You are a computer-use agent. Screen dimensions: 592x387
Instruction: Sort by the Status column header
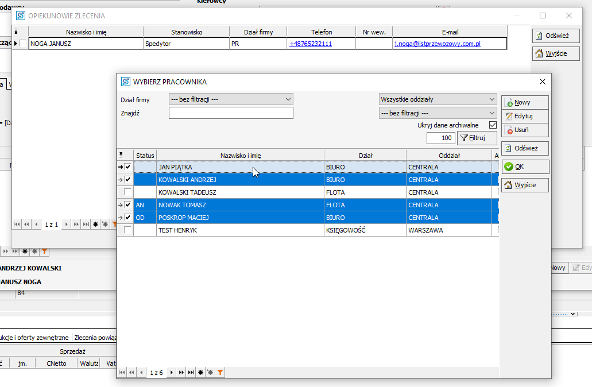tap(145, 155)
